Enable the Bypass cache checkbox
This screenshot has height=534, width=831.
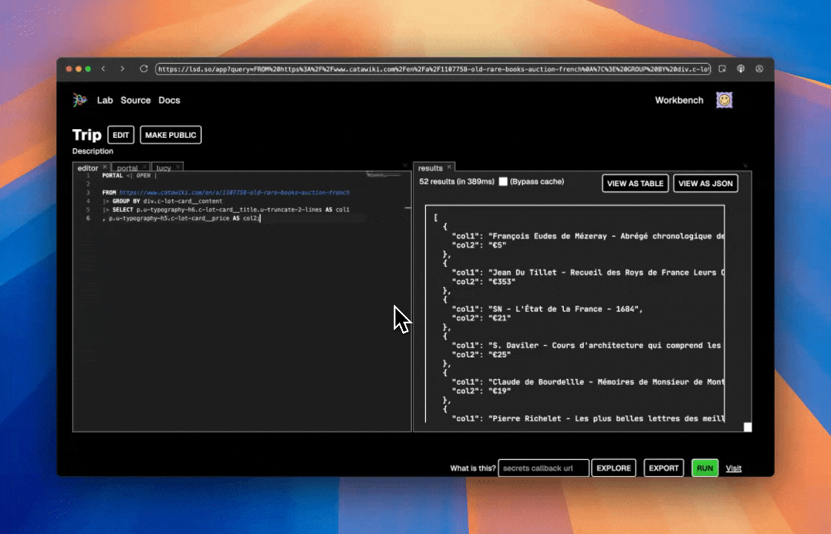(x=502, y=181)
